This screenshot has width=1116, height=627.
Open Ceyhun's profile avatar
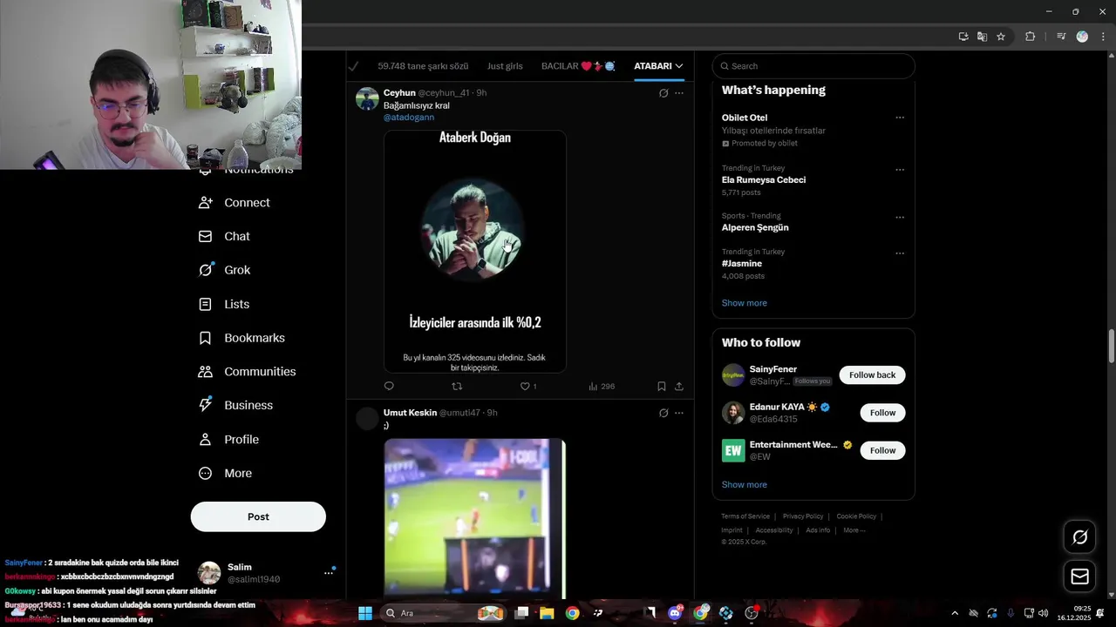tap(367, 98)
